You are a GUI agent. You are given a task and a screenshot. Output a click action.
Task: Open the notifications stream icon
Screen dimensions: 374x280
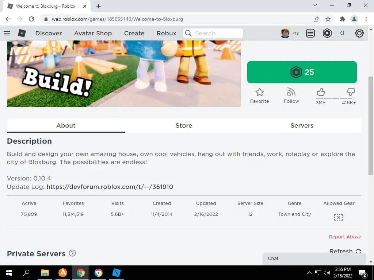coord(310,33)
